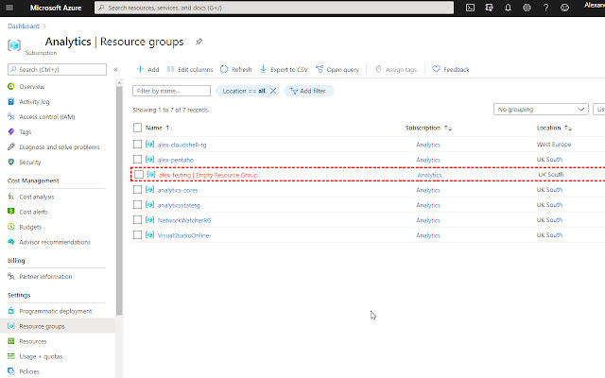Check the alex-testing row checkbox
605x378 pixels.
pos(139,175)
